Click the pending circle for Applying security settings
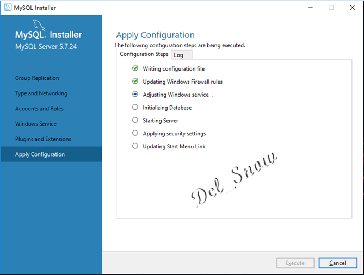Screen dimensions: 364x275 (x=135, y=133)
